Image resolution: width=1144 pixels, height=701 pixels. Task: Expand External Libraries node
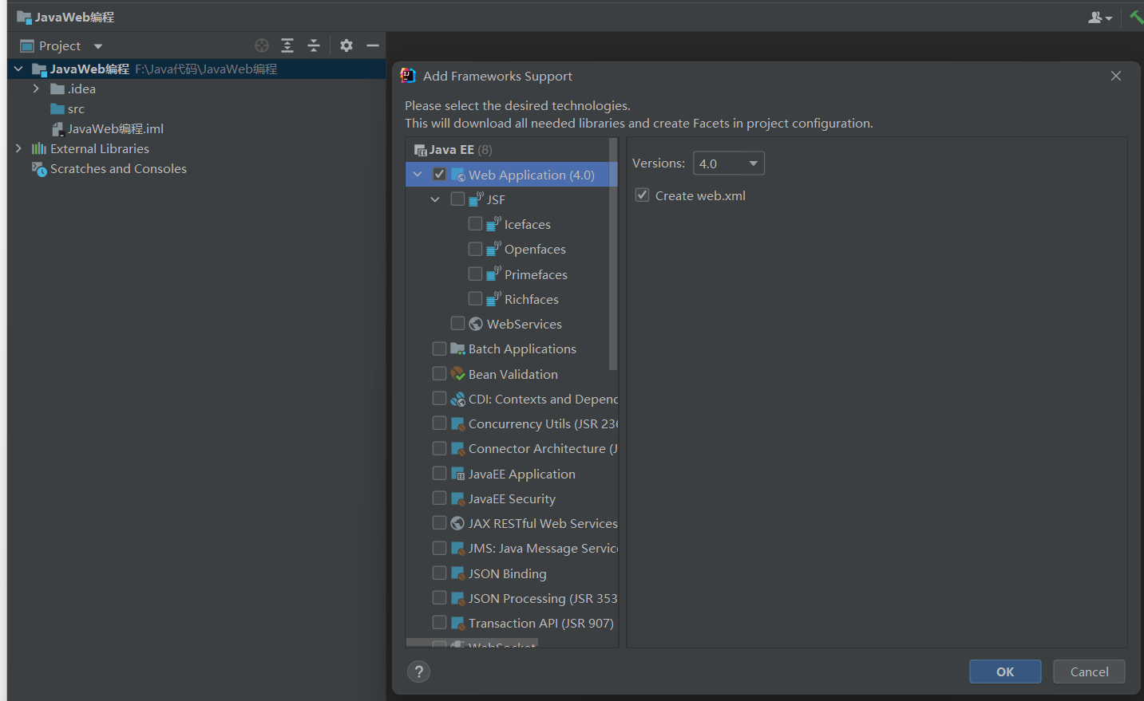[x=18, y=148]
